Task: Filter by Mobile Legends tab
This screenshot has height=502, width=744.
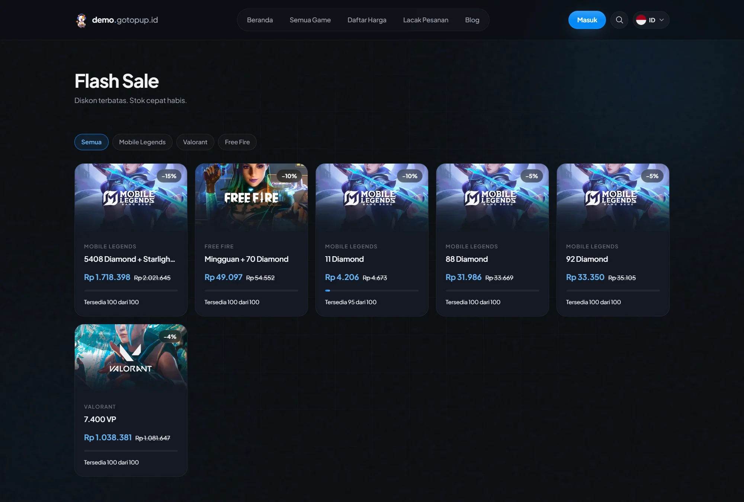Action: pos(142,142)
